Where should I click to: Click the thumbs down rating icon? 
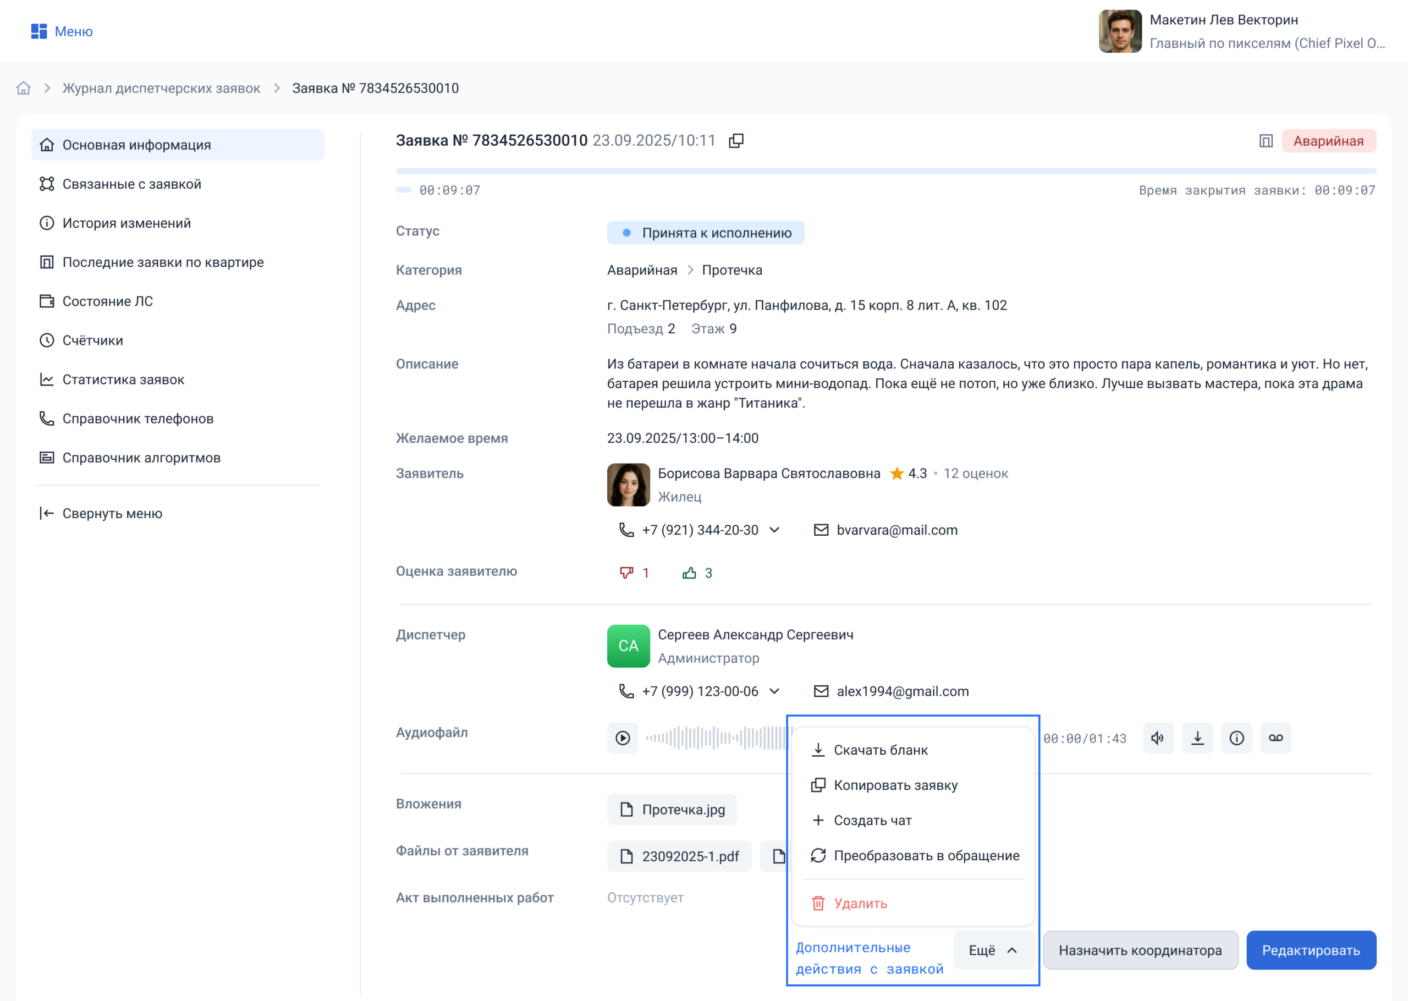pyautogui.click(x=626, y=573)
